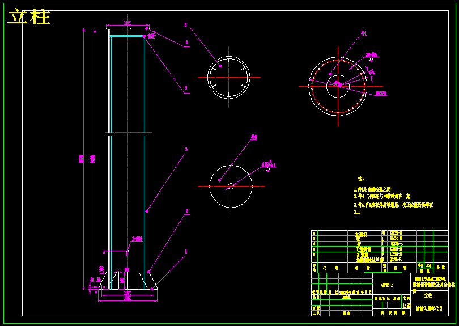Click the 2- hole callout near column bottom
The image size is (459, 326).
[137, 239]
